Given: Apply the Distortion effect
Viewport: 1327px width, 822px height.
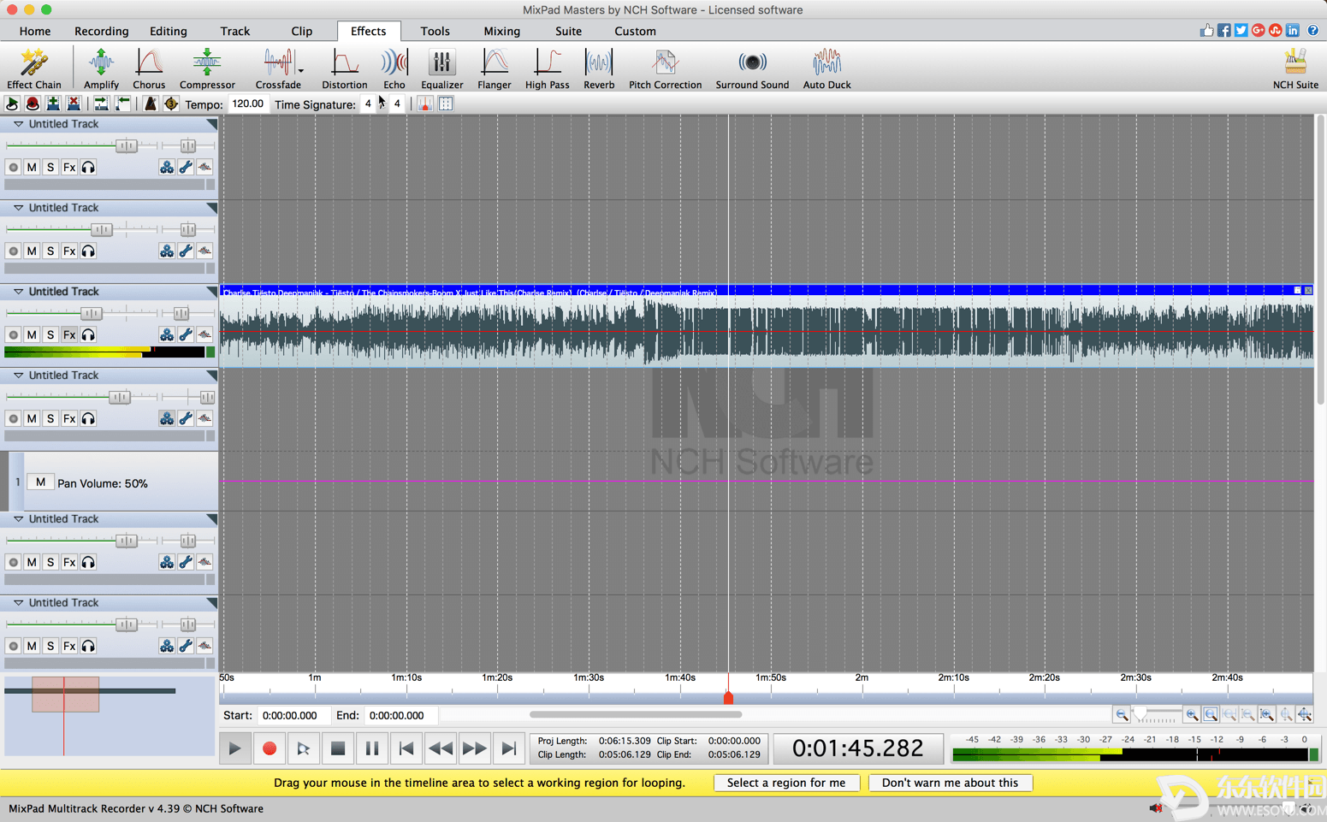Looking at the screenshot, I should tap(345, 68).
